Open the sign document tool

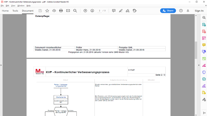click(x=127, y=11)
